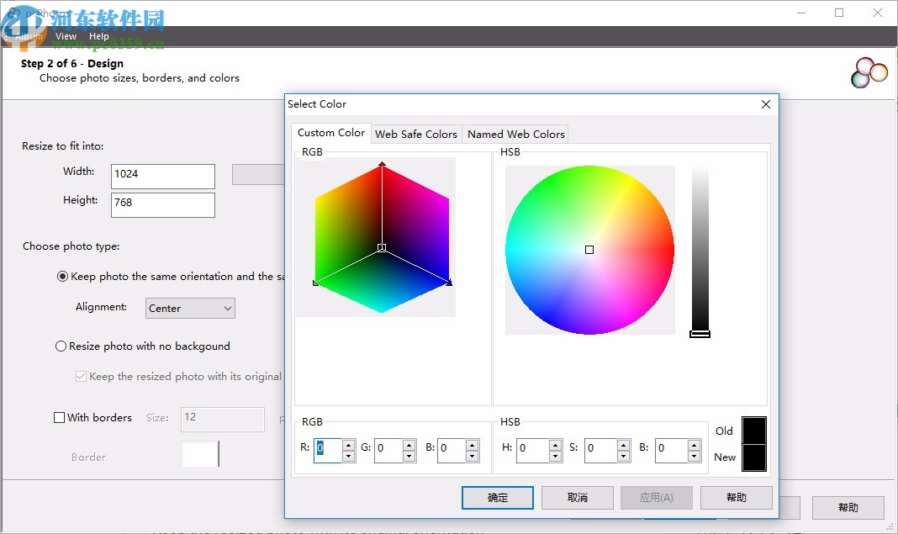This screenshot has height=534, width=898.
Task: Open the View menu
Action: point(66,36)
